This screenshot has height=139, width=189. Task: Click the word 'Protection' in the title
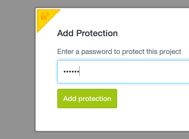pos(97,33)
